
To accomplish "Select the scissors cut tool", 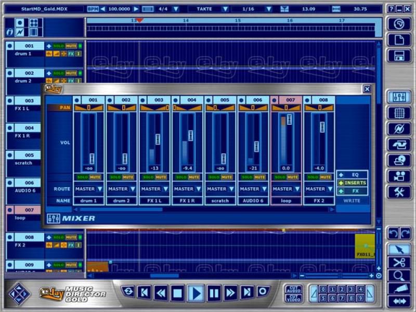I will 399,263.
